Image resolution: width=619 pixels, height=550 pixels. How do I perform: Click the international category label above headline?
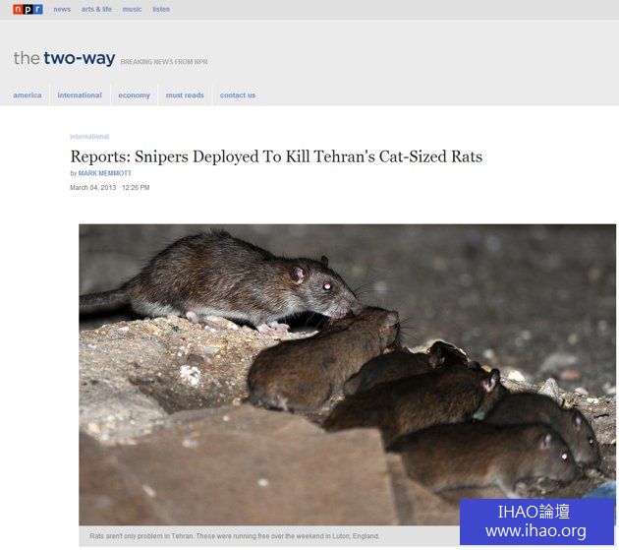coord(89,137)
